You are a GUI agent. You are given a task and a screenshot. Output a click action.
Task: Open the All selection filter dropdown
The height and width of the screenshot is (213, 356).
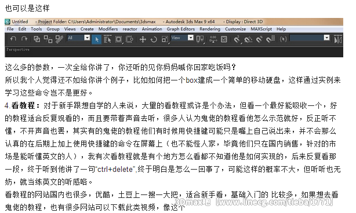78,38
